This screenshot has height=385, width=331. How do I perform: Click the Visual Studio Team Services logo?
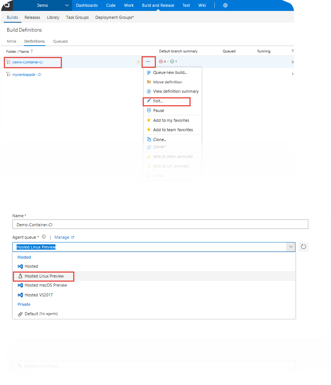point(6,5)
